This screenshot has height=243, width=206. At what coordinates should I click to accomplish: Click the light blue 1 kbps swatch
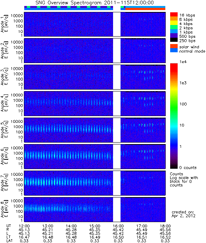(174, 31)
